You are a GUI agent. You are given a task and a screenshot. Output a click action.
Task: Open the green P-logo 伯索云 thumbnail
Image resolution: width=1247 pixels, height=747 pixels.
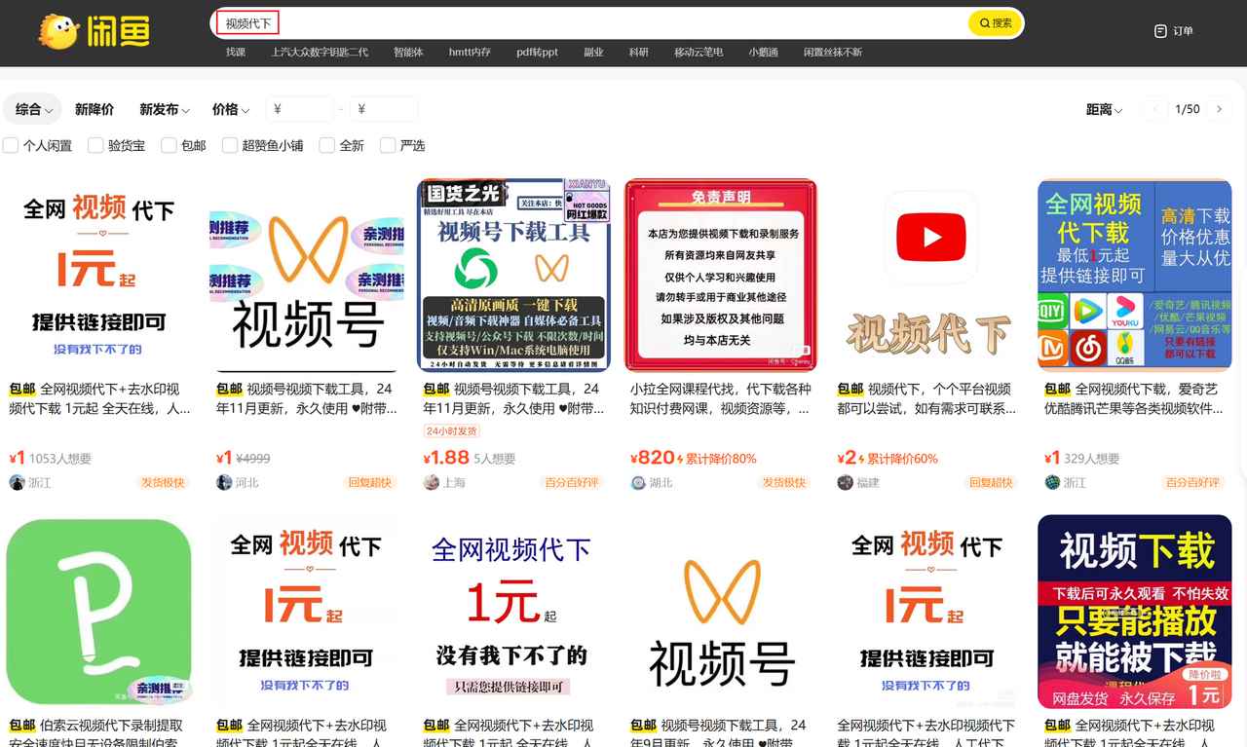(x=99, y=612)
